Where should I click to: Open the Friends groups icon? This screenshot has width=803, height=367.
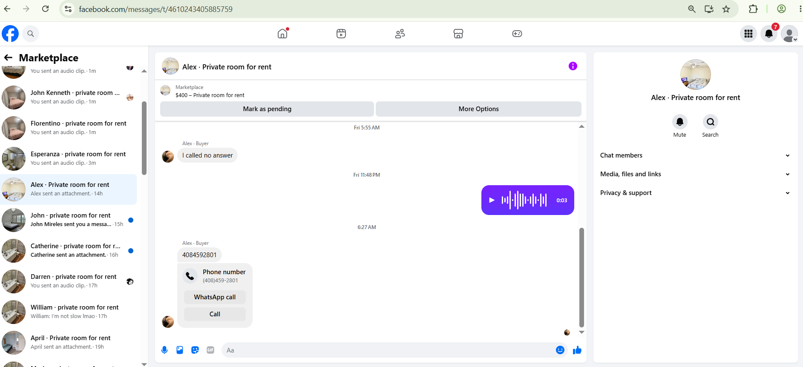[x=400, y=34]
